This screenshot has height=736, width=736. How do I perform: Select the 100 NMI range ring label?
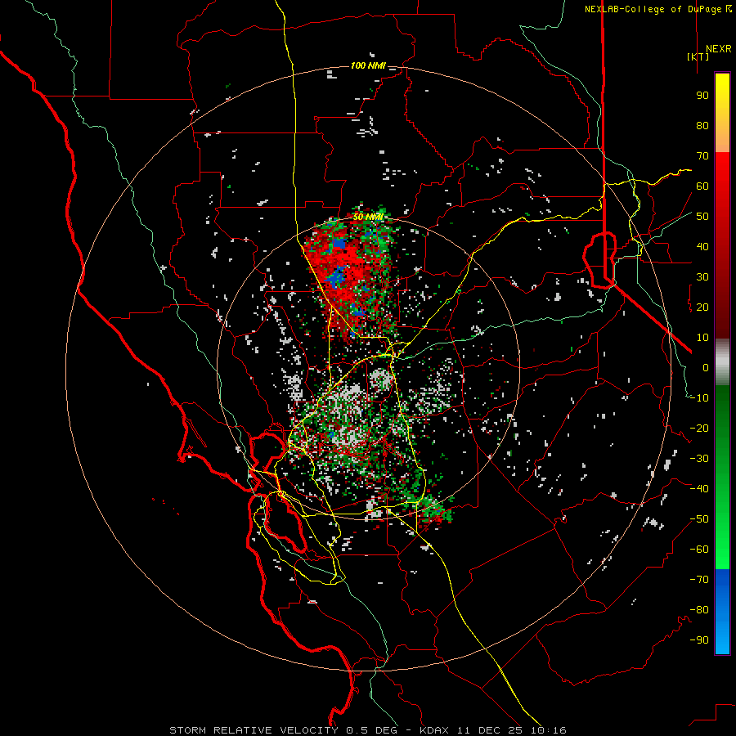pyautogui.click(x=368, y=65)
